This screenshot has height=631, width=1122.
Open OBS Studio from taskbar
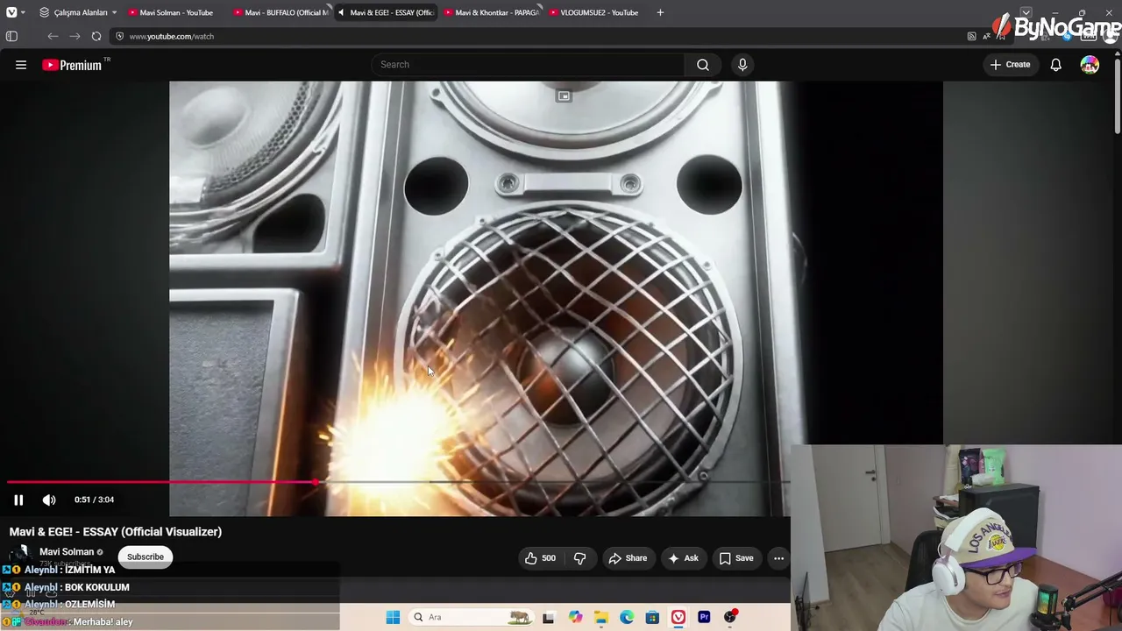pyautogui.click(x=730, y=617)
